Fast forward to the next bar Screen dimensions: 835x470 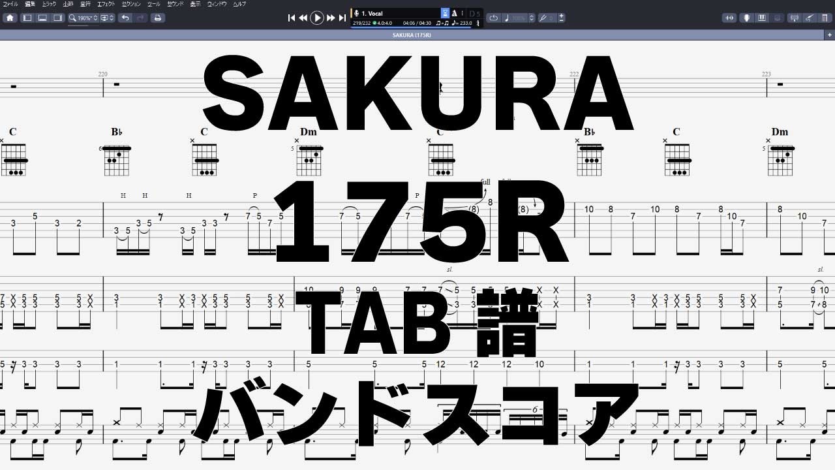point(331,18)
